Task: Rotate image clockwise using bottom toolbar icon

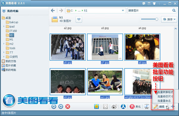Action: (61, 106)
